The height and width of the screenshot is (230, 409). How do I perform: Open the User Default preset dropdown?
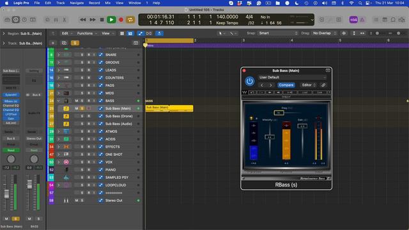(293, 77)
